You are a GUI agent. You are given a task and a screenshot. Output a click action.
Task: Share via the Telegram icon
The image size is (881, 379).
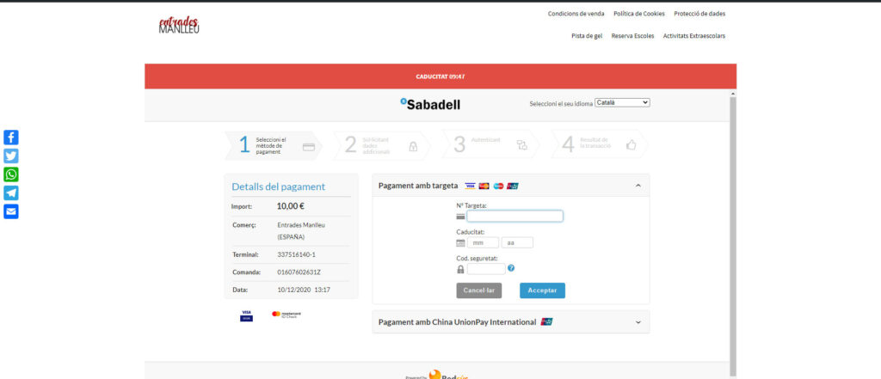pyautogui.click(x=11, y=193)
